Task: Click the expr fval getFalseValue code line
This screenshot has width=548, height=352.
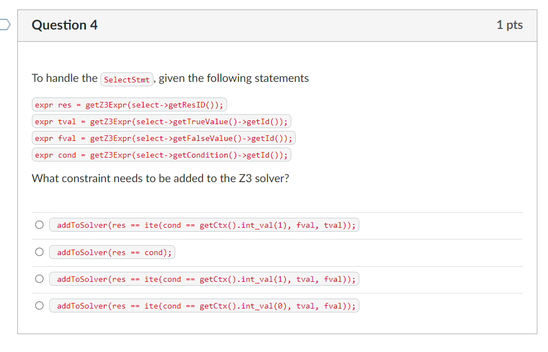Action: pyautogui.click(x=164, y=138)
